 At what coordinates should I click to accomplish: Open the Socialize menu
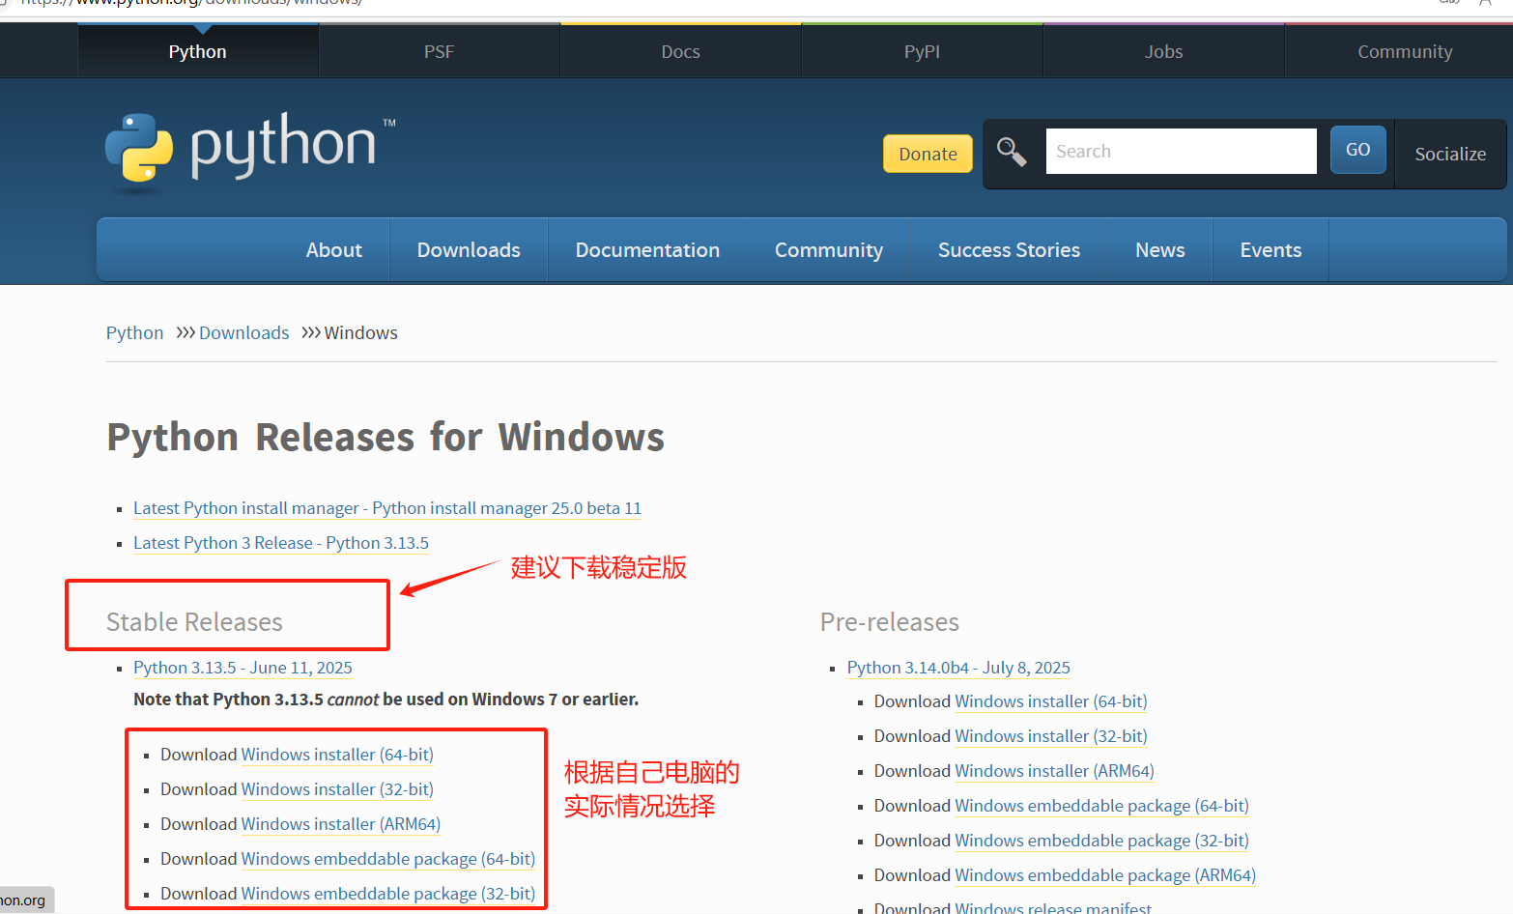(x=1450, y=154)
